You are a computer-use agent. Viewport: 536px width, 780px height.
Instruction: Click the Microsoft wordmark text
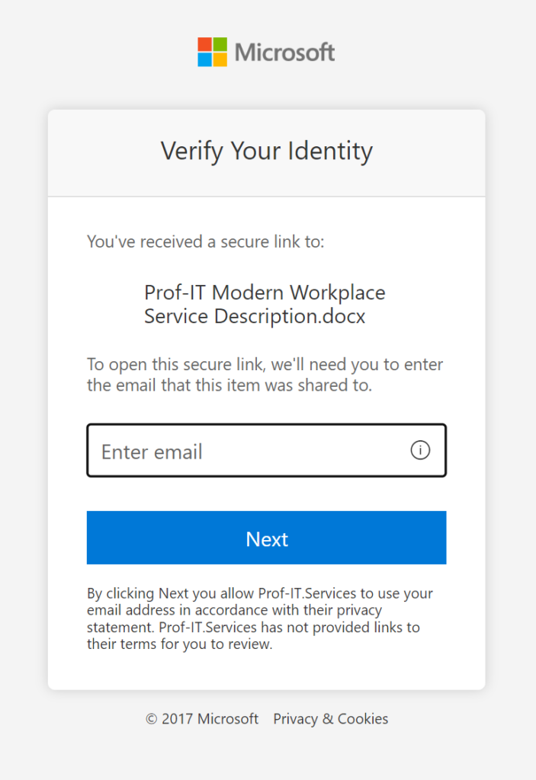[284, 53]
